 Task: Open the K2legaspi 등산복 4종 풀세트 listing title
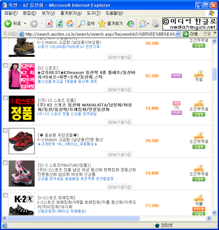click(86, 75)
